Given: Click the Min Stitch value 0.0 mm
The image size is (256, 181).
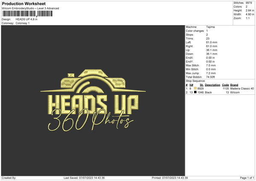Looking at the screenshot, I should [x=211, y=69].
